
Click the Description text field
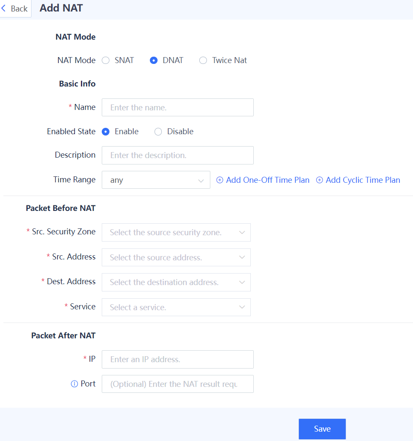[178, 155]
